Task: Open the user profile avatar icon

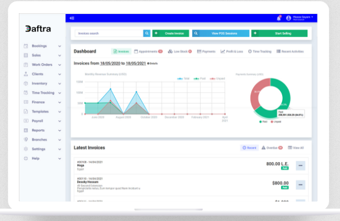Action: (x=288, y=18)
